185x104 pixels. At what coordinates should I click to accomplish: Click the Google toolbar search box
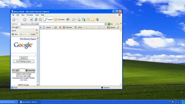coord(29,27)
